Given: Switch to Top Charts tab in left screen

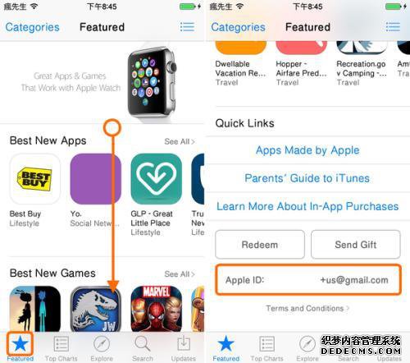Looking at the screenshot, I should tap(61, 347).
